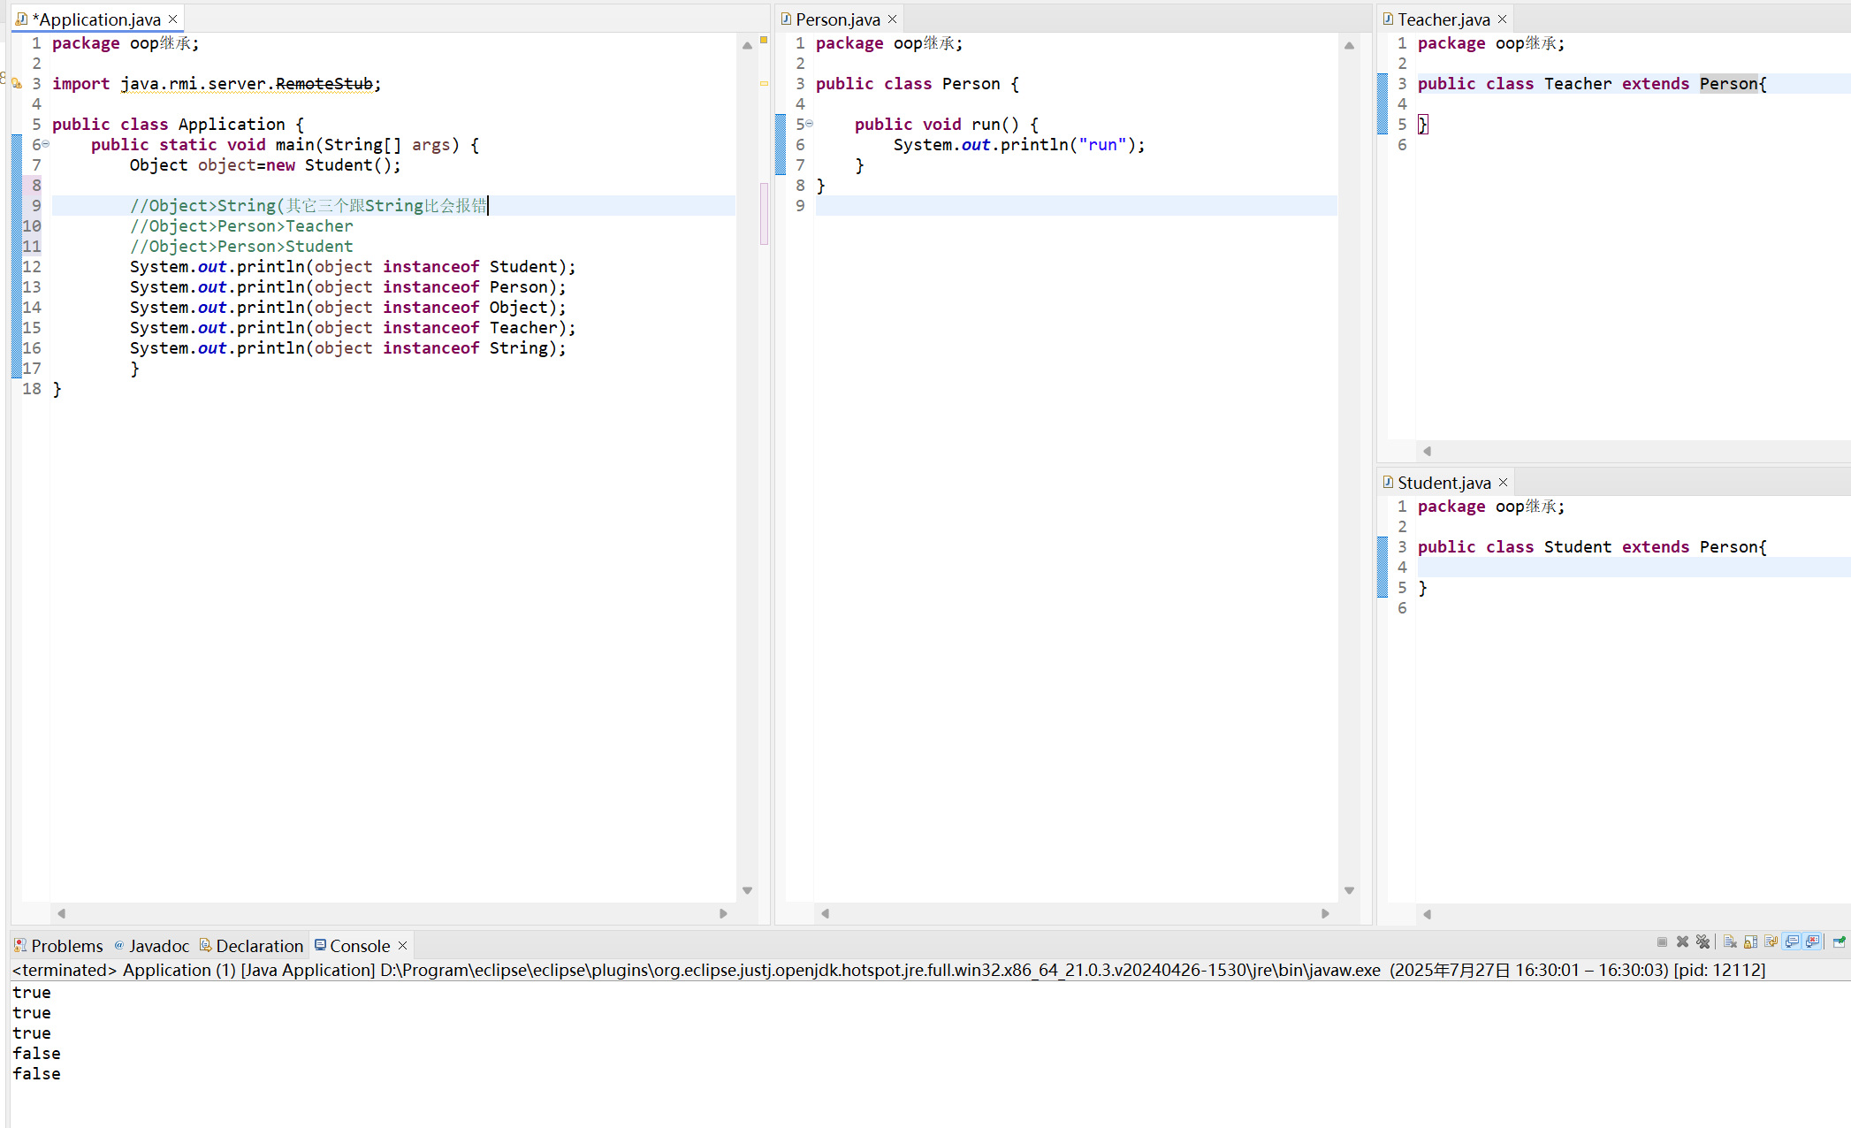Click the first 'false' line in Console output
The height and width of the screenshot is (1128, 1851).
pos(36,1054)
